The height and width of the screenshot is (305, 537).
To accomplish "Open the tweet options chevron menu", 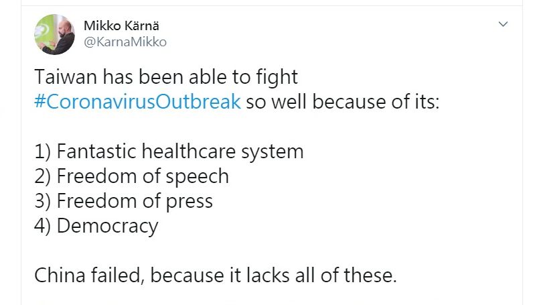I will (504, 25).
